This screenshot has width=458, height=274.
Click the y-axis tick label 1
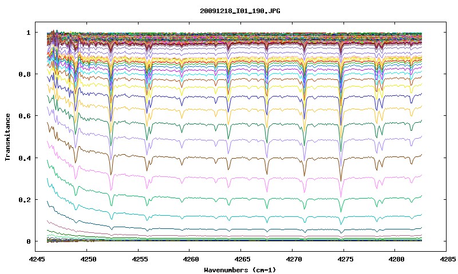[x=28, y=33]
